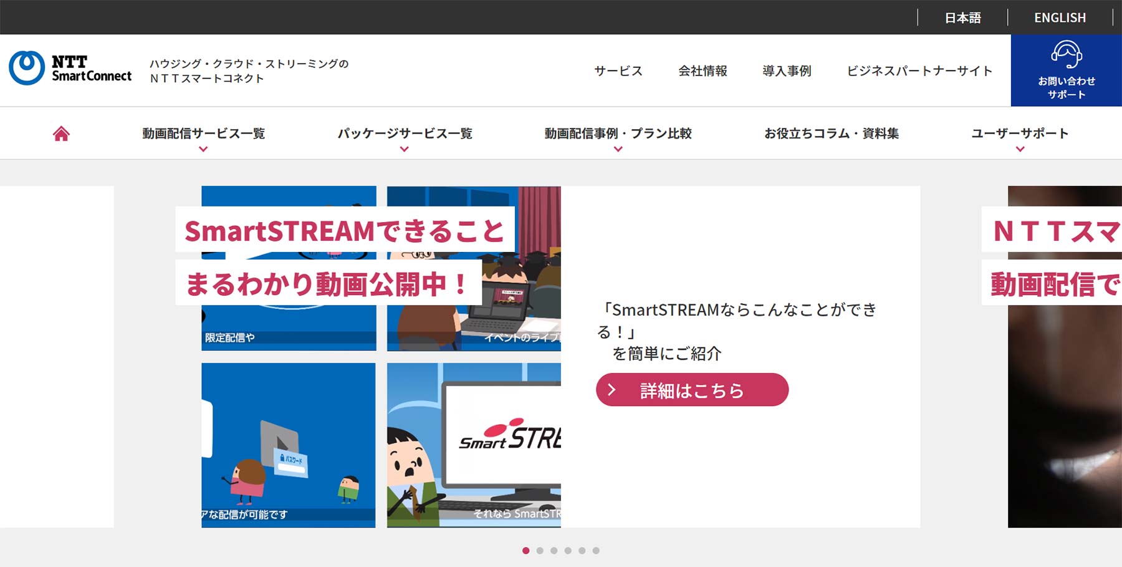The height and width of the screenshot is (567, 1122).
Task: Switch language to 日本語
Action: [962, 17]
